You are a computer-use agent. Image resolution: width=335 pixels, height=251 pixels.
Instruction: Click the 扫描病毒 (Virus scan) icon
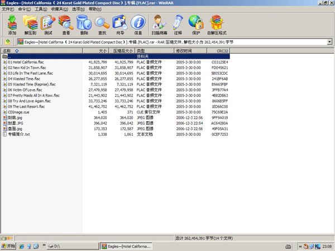[159, 25]
